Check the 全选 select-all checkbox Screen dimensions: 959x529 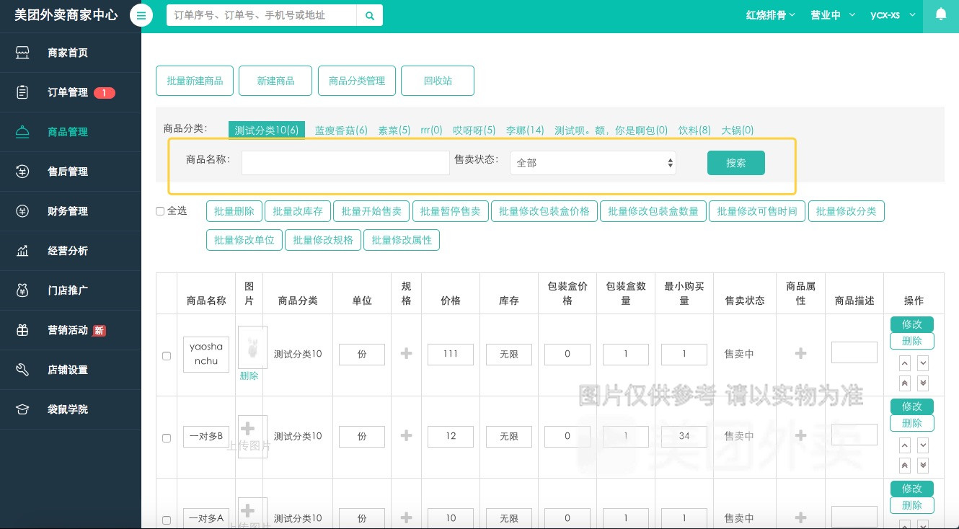coord(160,211)
